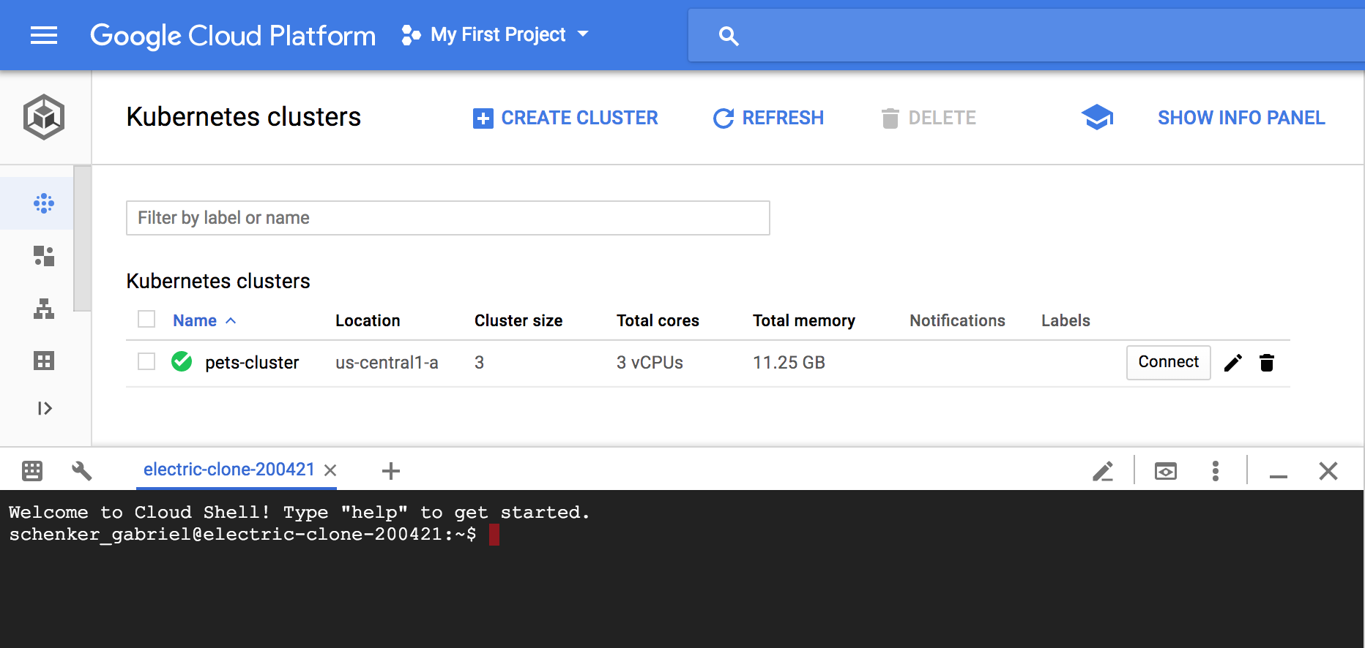
Task: Click the sidebar vertical scrollbar
Action: (83, 238)
